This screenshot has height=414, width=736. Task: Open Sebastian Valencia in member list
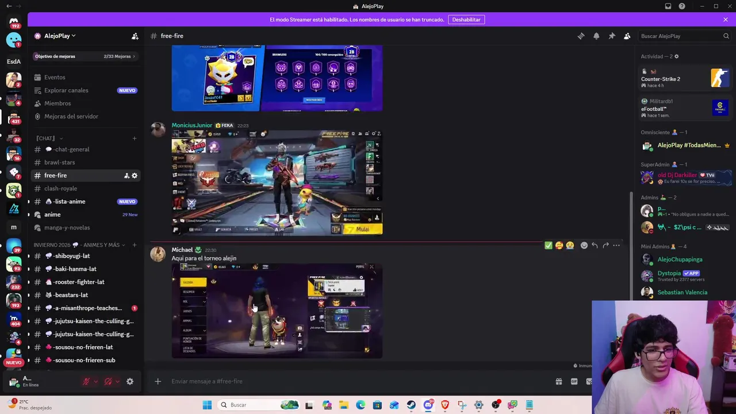682,292
